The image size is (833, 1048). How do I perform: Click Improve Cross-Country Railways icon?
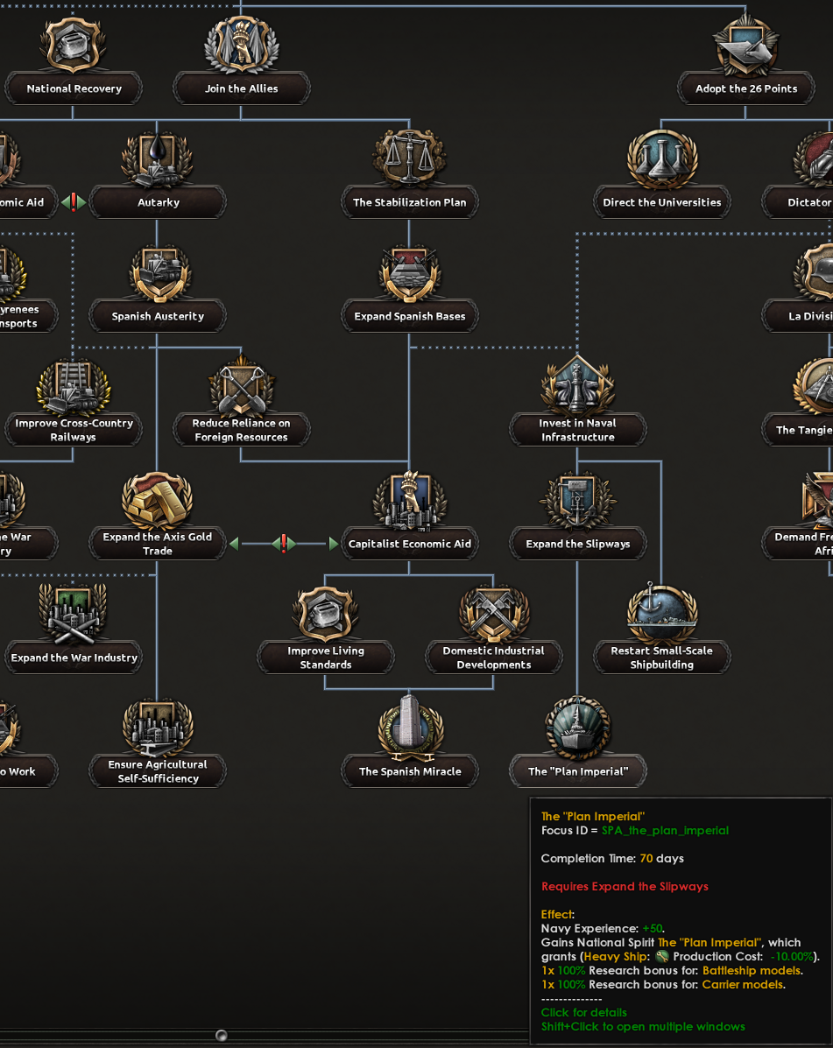74,386
